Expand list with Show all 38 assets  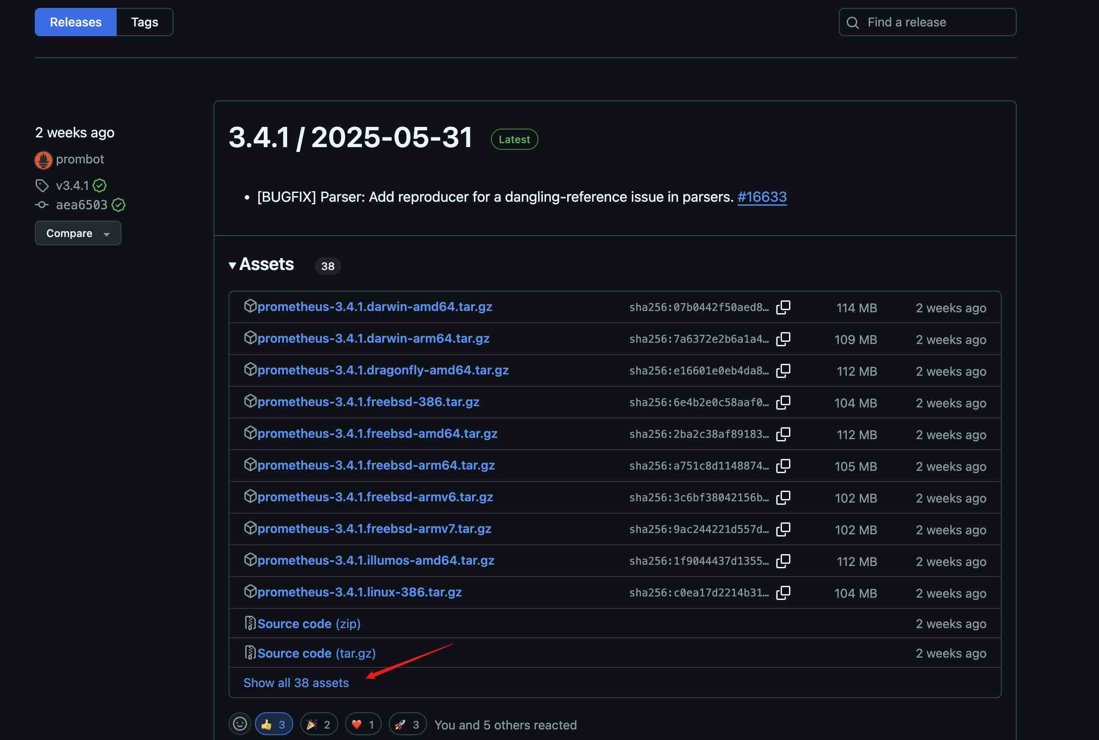(296, 682)
